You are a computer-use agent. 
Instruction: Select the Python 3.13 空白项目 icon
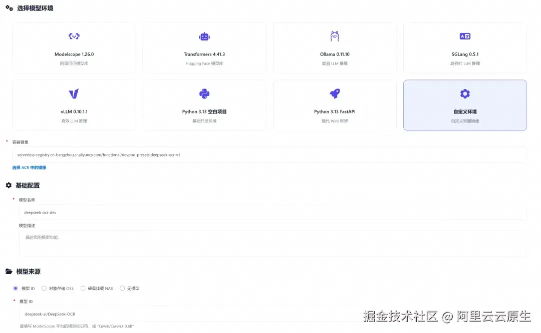204,93
